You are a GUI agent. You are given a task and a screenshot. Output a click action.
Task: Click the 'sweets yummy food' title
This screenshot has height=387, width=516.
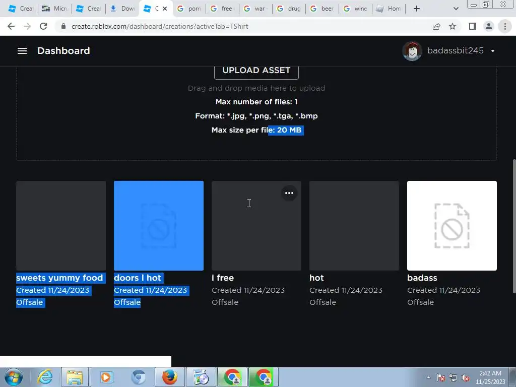tap(59, 278)
